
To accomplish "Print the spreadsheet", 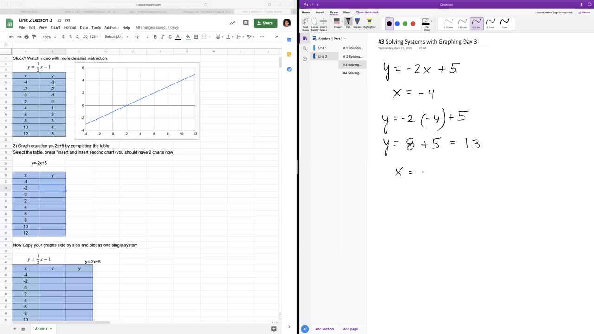I will [26, 37].
